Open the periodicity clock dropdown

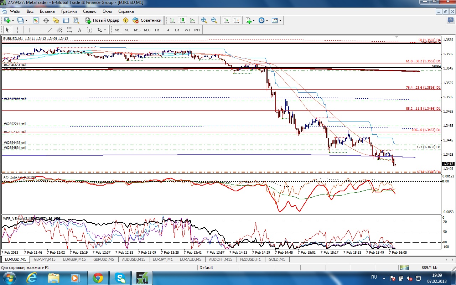(x=263, y=20)
